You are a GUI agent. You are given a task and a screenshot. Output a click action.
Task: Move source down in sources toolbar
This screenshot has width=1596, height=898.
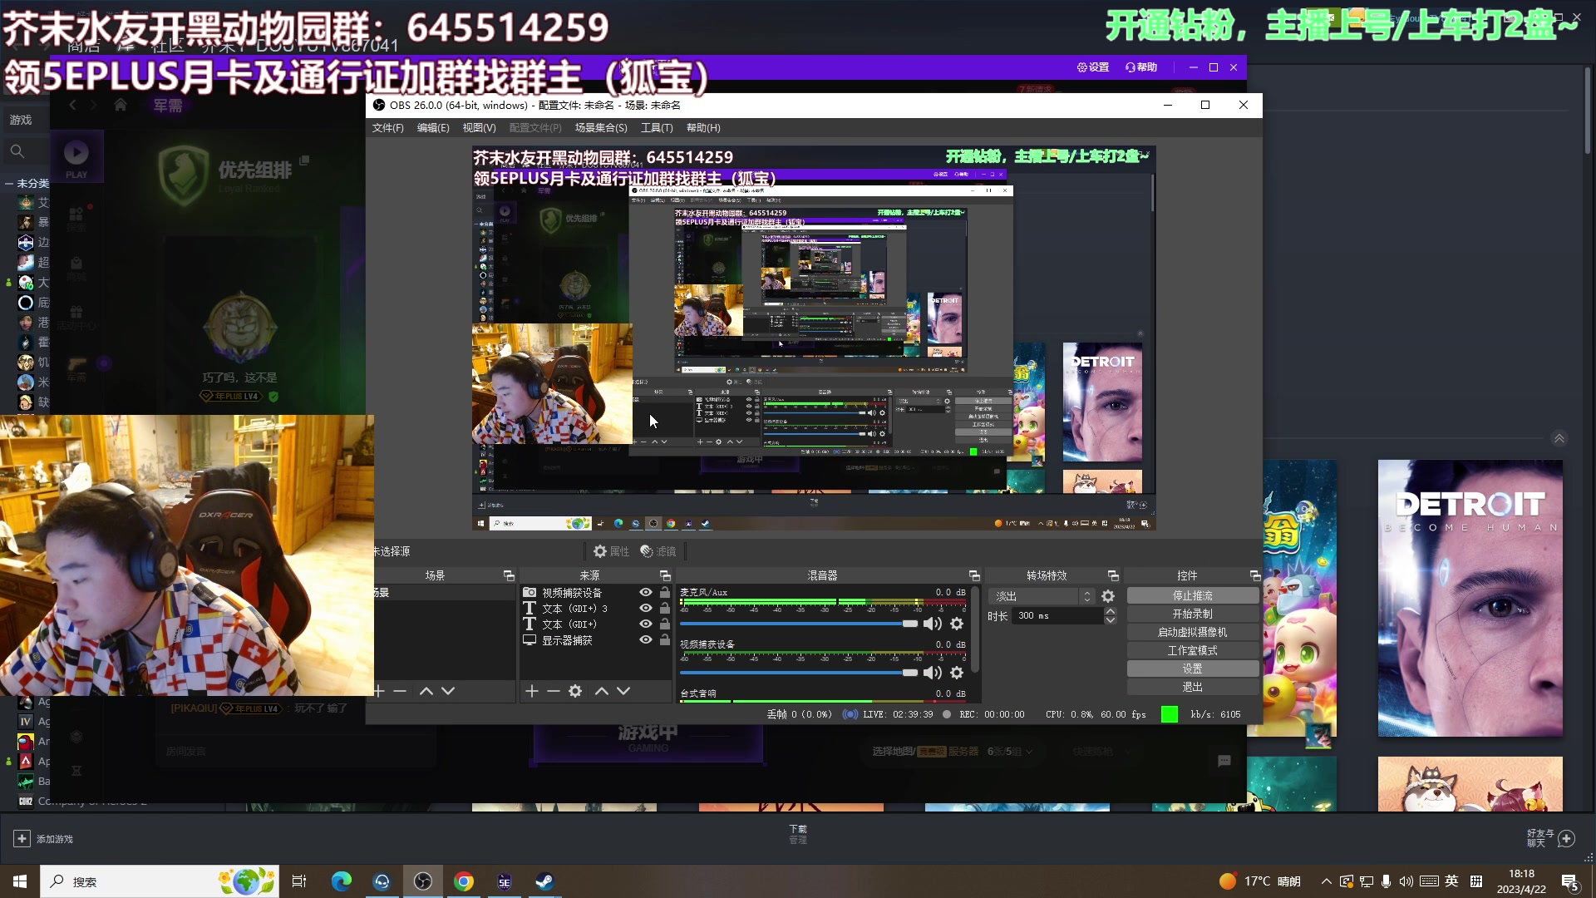click(623, 691)
